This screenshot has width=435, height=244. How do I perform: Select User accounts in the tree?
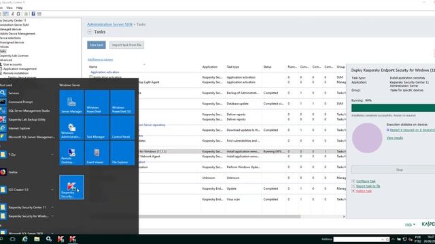12,64
